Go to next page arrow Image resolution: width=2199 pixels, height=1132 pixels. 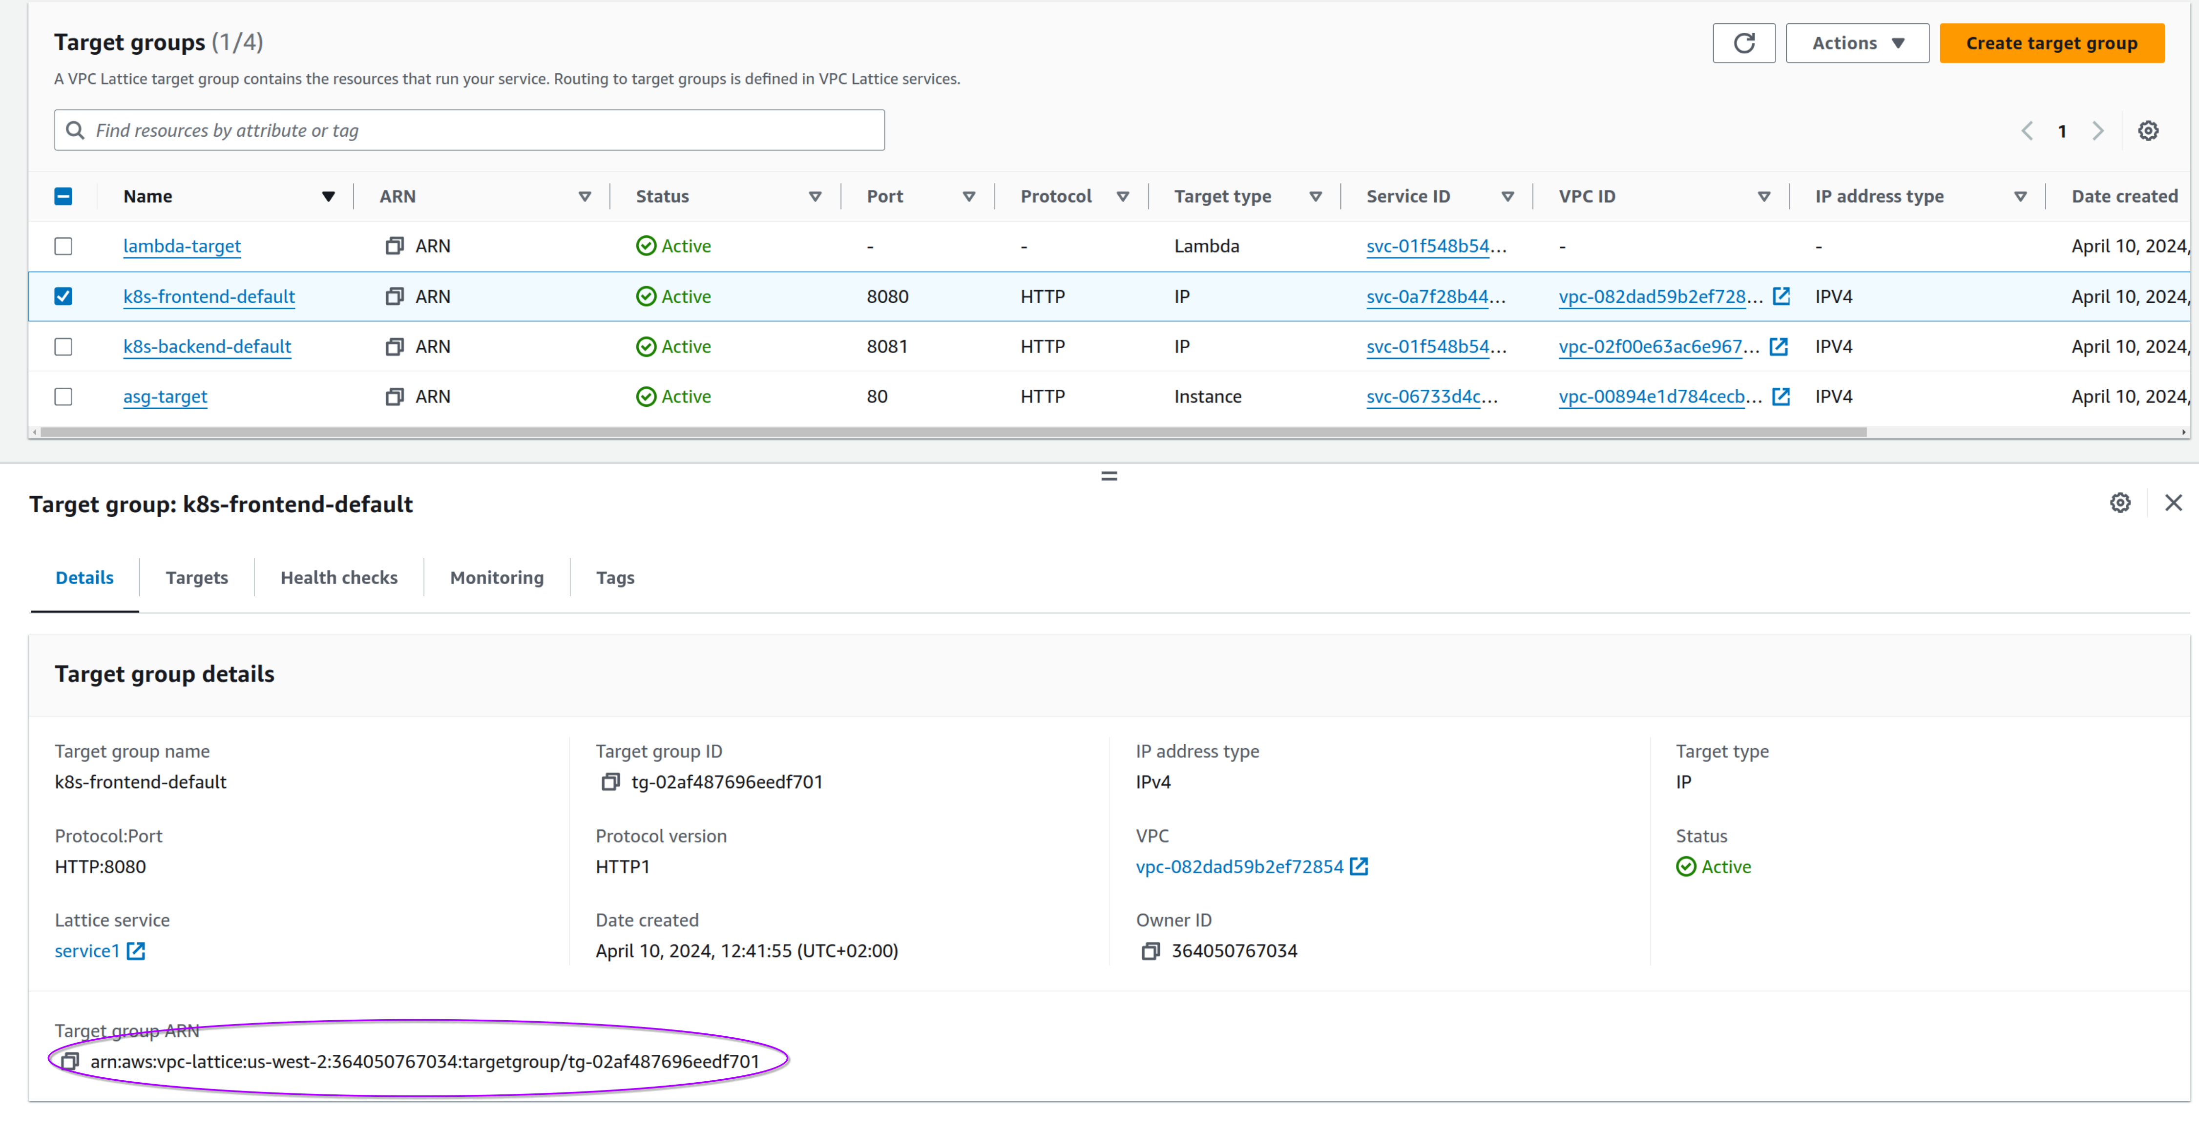(2097, 130)
